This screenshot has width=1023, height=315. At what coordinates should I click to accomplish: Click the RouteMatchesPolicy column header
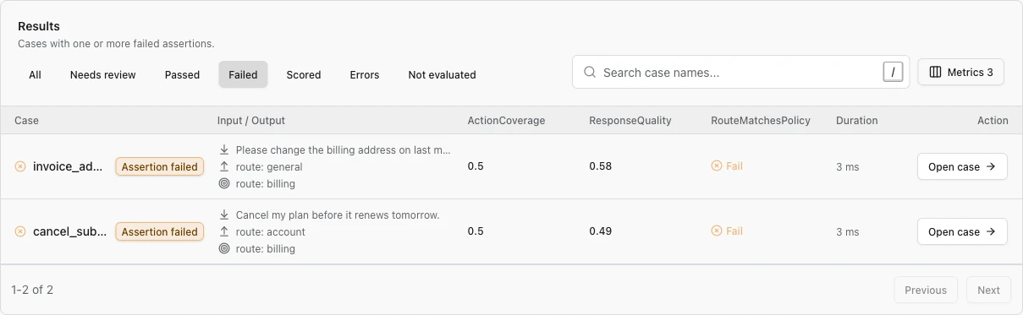[x=761, y=121]
